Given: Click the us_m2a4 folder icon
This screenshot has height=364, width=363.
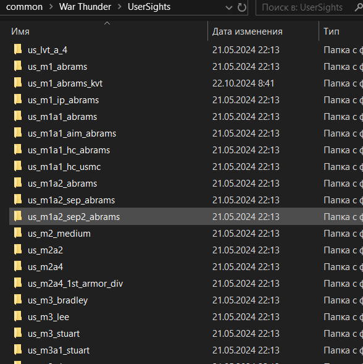Looking at the screenshot, I should point(18,266).
